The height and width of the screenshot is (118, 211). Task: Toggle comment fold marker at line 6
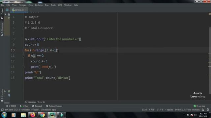(23, 28)
